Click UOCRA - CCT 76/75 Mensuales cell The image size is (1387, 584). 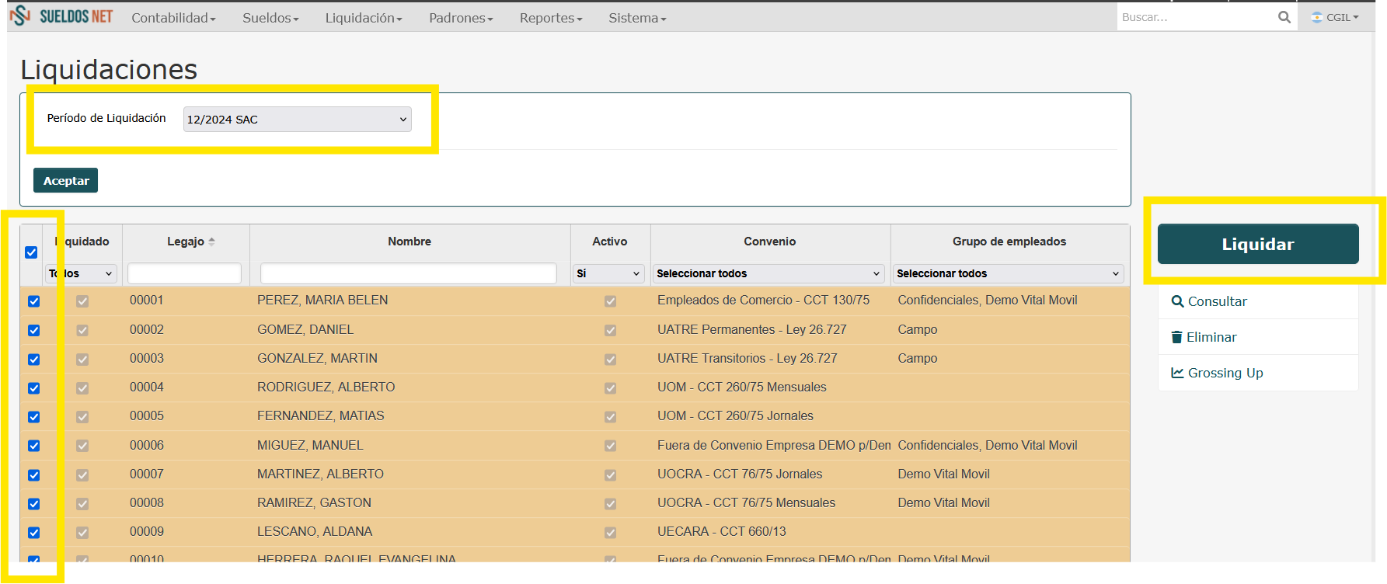coord(747,502)
